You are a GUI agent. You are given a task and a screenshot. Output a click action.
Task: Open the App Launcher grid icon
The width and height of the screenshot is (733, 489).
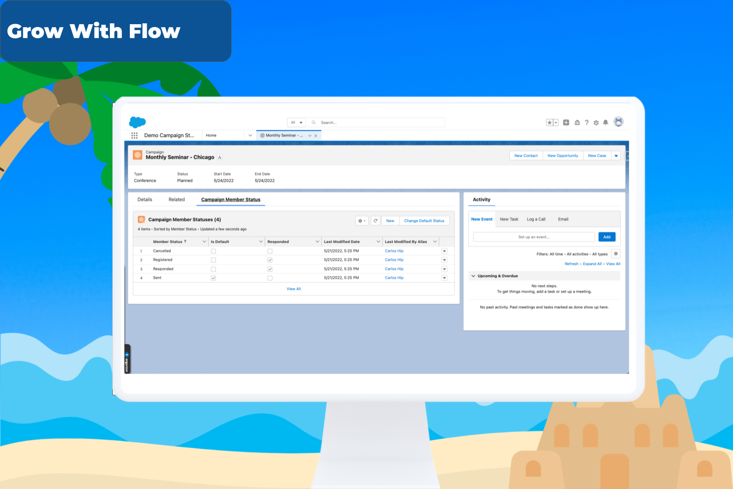pyautogui.click(x=134, y=135)
